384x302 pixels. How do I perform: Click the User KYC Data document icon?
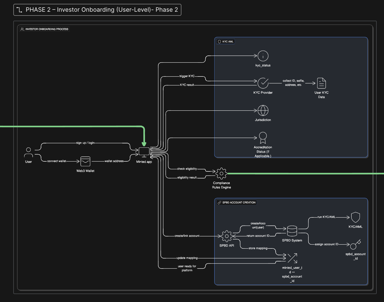322,83
